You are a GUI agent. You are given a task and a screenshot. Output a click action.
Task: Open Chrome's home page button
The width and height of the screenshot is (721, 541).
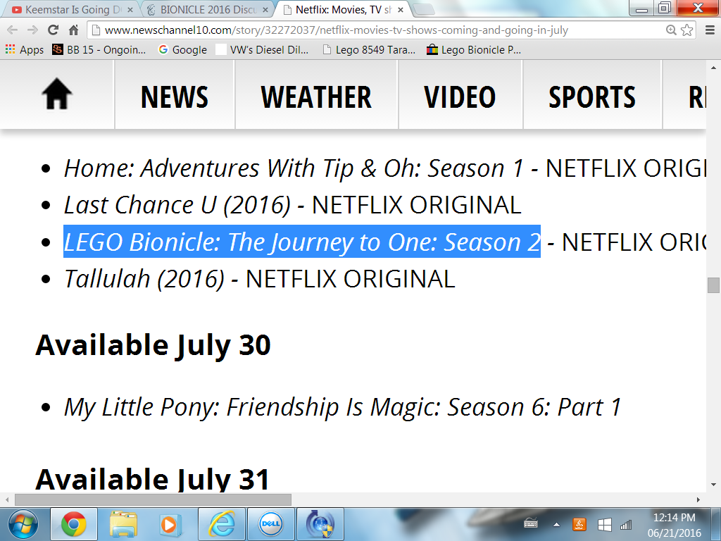(73, 30)
